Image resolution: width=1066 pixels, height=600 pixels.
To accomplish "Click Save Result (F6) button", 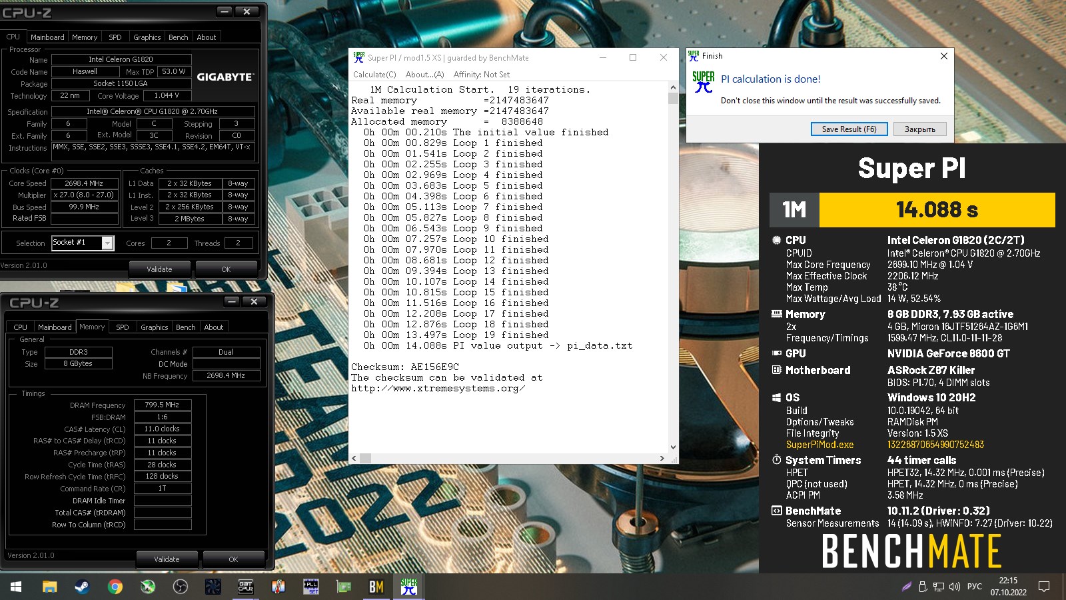I will click(x=849, y=129).
